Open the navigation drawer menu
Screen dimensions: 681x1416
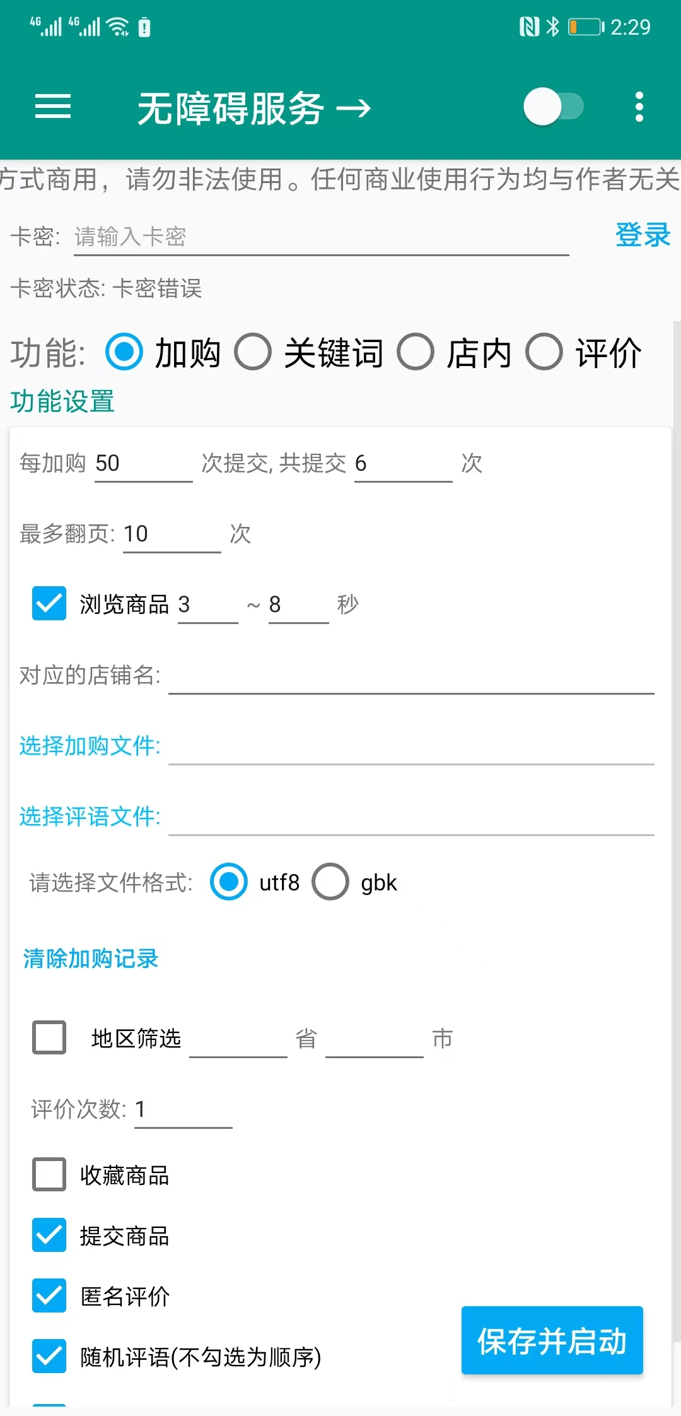tap(53, 107)
